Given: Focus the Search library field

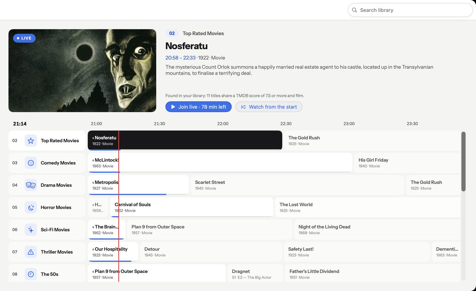Looking at the screenshot, I should point(410,10).
